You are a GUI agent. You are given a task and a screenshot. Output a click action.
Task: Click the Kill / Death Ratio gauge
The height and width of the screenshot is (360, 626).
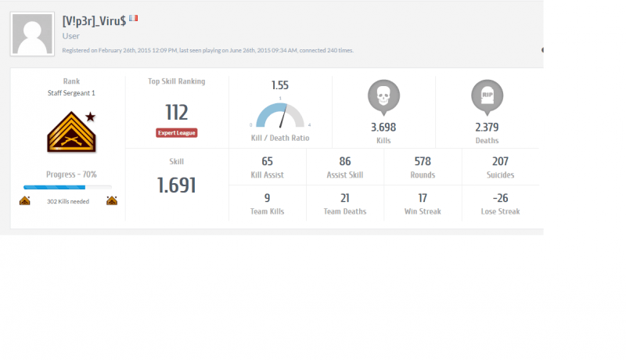pyautogui.click(x=280, y=114)
